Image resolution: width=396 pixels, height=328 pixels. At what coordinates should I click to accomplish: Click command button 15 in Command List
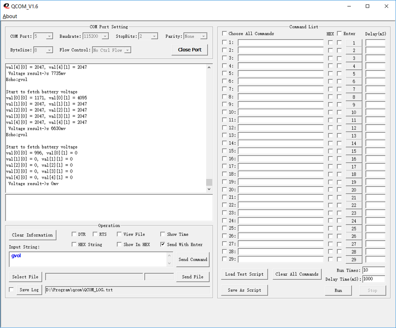point(354,151)
